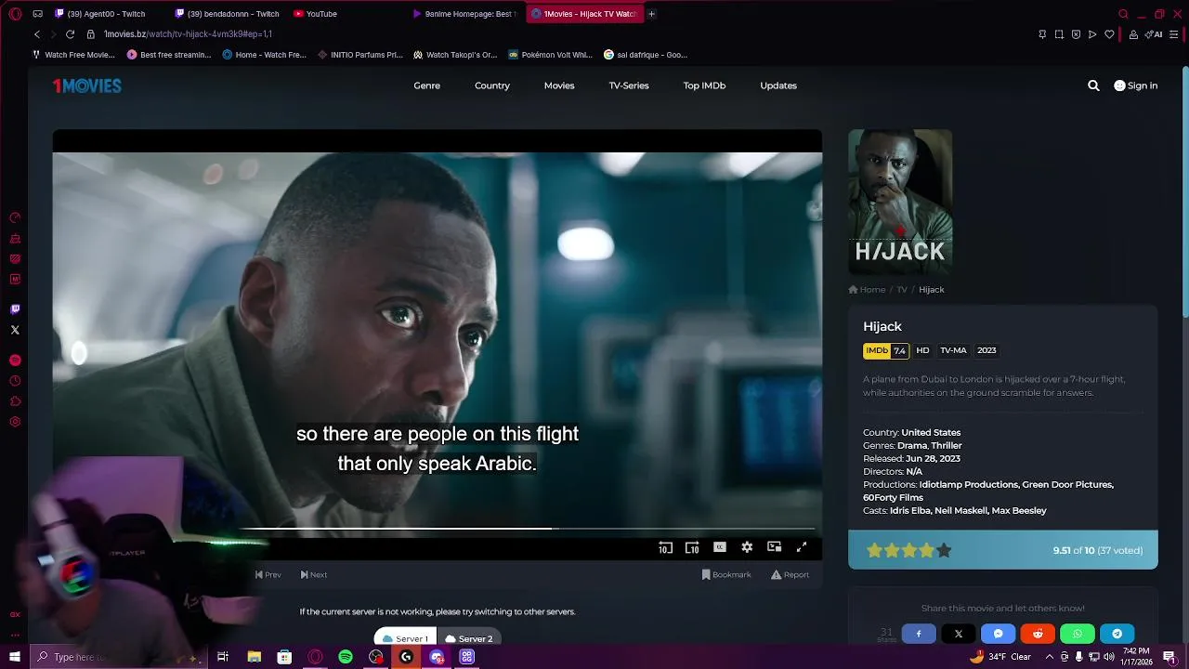The height and width of the screenshot is (669, 1189).
Task: Open the Watch Free Movie bookmark
Action: pyautogui.click(x=73, y=55)
